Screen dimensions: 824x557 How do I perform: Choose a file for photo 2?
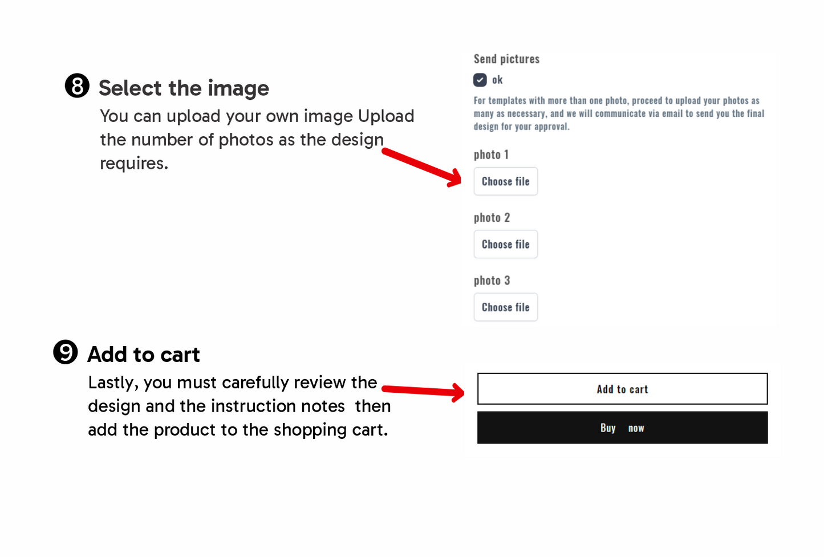point(506,244)
